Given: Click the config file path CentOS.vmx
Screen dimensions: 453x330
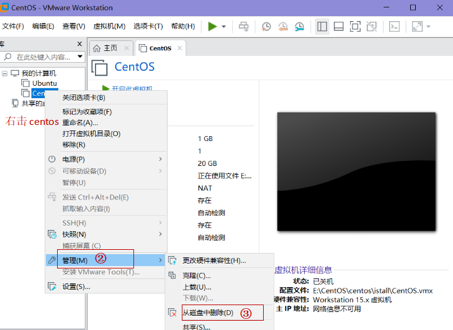Looking at the screenshot, I should pos(373,291).
